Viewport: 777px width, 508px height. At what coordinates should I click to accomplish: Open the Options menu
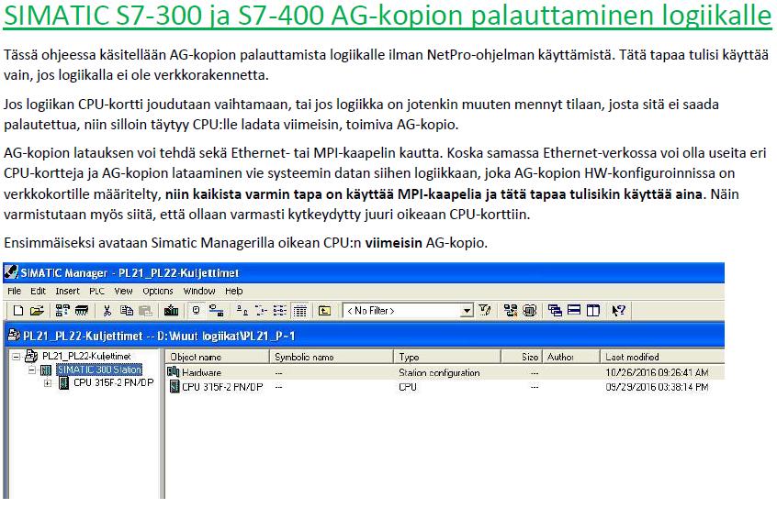click(x=158, y=291)
